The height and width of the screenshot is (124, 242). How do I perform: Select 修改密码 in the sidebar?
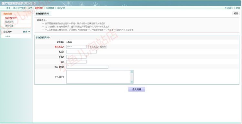click(9, 22)
